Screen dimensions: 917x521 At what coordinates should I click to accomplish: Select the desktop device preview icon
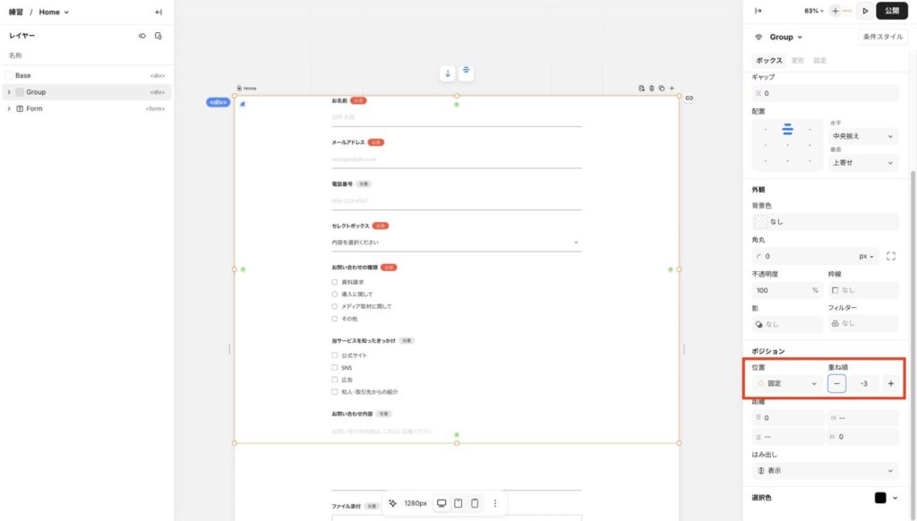pos(441,503)
